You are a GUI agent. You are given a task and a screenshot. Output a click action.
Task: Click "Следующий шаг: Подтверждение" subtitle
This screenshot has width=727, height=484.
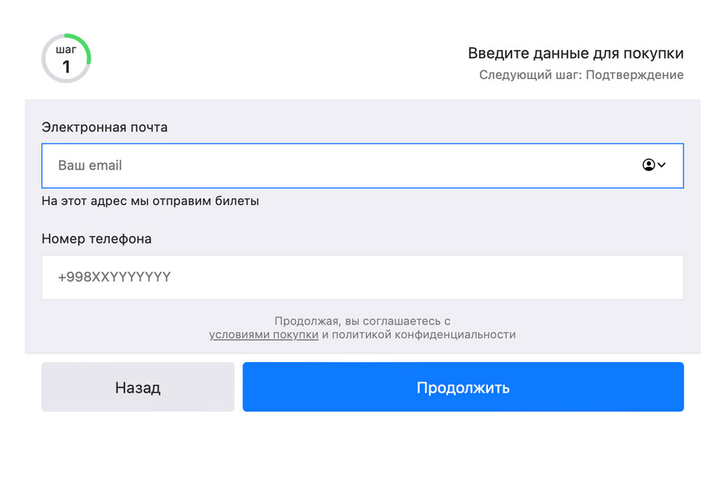pyautogui.click(x=582, y=75)
